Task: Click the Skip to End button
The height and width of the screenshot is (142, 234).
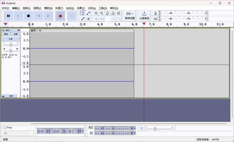Action: (x=48, y=16)
